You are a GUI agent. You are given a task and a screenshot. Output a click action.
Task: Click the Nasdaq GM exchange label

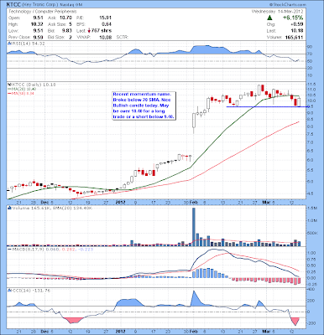(x=71, y=5)
